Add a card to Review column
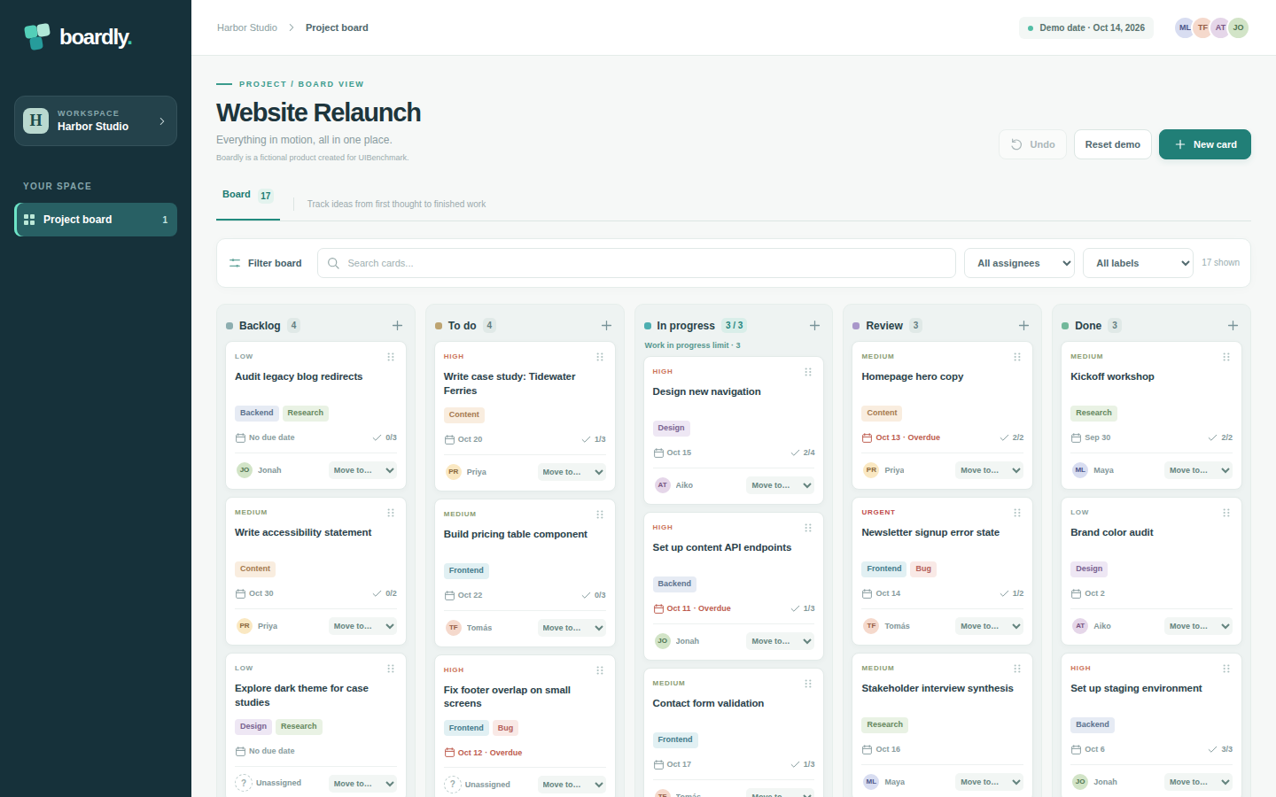Screen dimensions: 1276x797 pos(1023,326)
